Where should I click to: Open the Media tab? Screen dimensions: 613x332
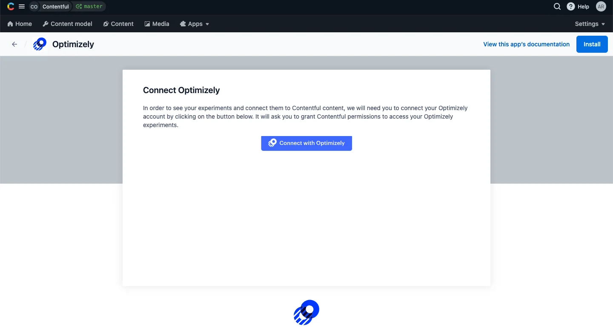click(x=157, y=24)
